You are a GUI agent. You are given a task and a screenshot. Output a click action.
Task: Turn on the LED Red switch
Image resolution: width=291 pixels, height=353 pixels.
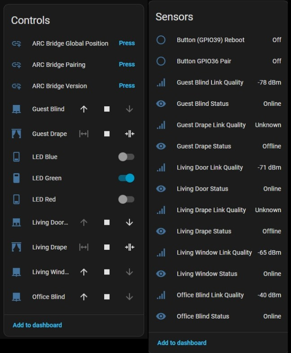click(126, 200)
